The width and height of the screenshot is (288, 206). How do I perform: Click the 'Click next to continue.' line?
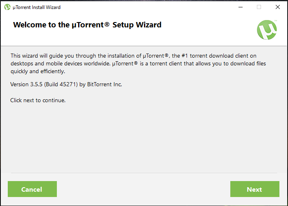click(38, 100)
